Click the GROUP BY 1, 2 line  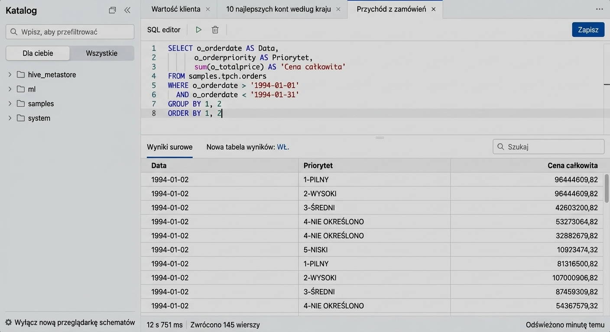click(195, 104)
